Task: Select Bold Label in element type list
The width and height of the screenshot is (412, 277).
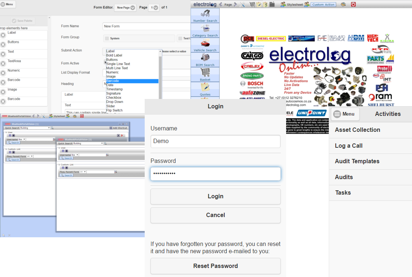Action: tap(114, 55)
